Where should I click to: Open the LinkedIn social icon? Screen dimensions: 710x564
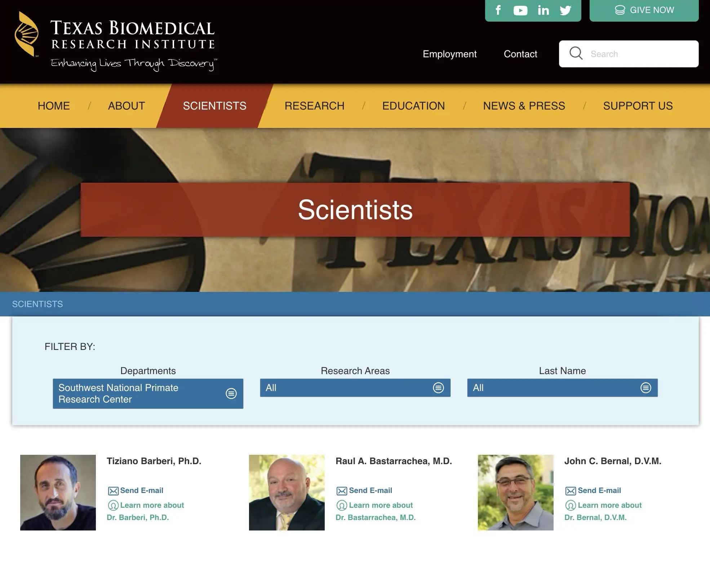(x=543, y=10)
